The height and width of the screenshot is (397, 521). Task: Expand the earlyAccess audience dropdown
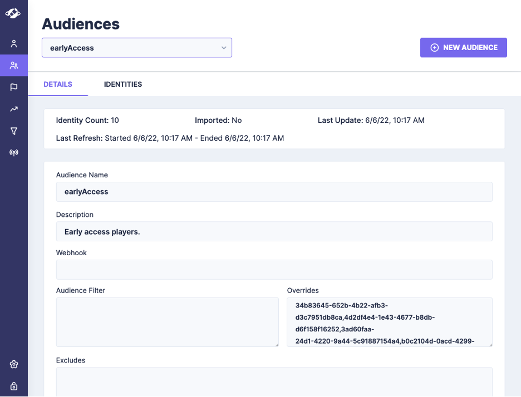(x=136, y=48)
